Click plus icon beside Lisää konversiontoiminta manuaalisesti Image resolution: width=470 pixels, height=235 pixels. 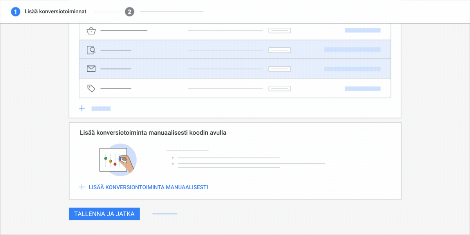coord(82,187)
